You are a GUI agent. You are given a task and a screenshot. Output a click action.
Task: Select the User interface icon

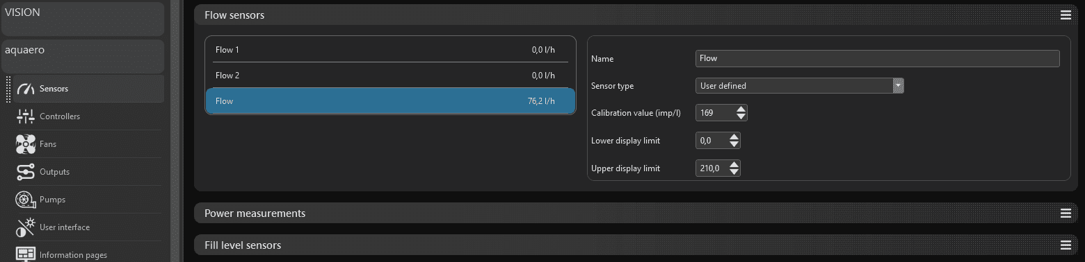click(26, 227)
